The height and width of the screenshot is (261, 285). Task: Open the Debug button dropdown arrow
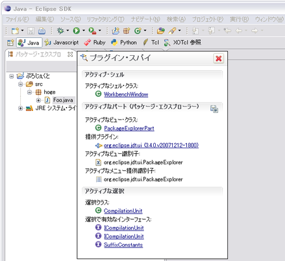tap(68, 30)
